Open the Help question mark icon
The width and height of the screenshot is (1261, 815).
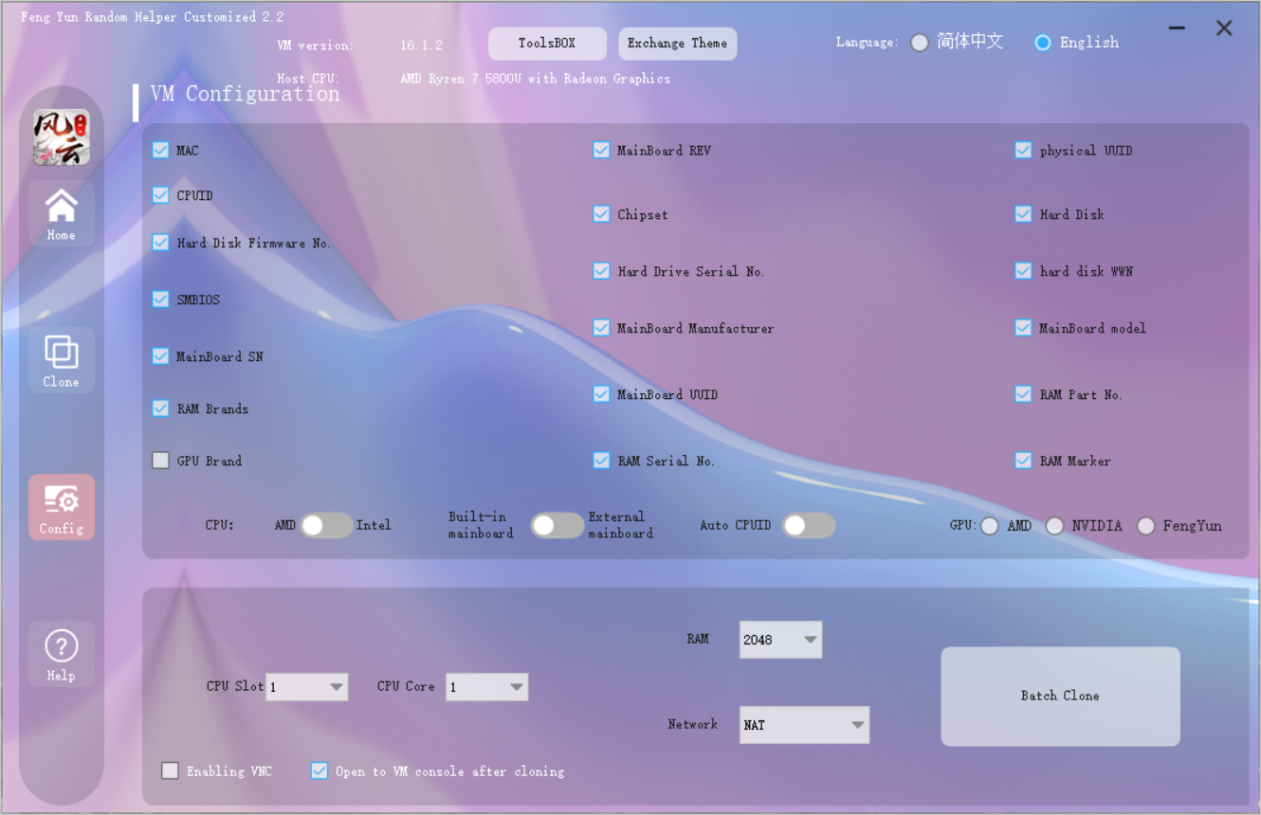(x=62, y=654)
